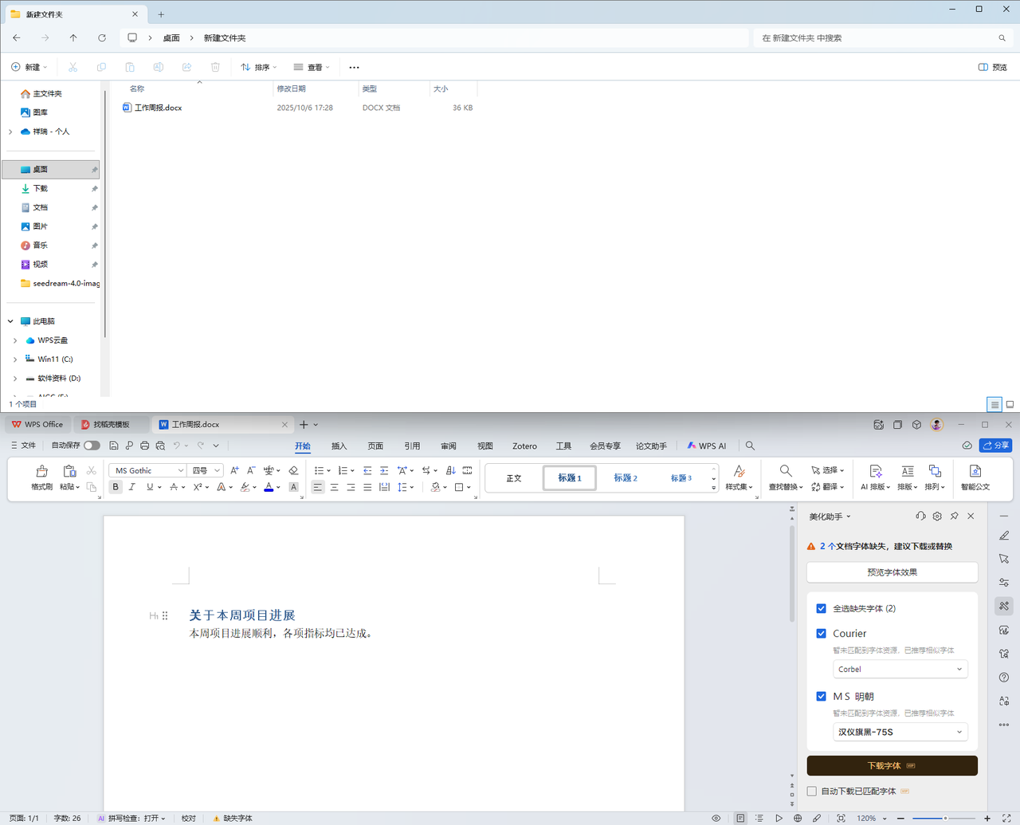The width and height of the screenshot is (1020, 825).
Task: Click the 智能公文 document icon
Action: [x=975, y=471]
